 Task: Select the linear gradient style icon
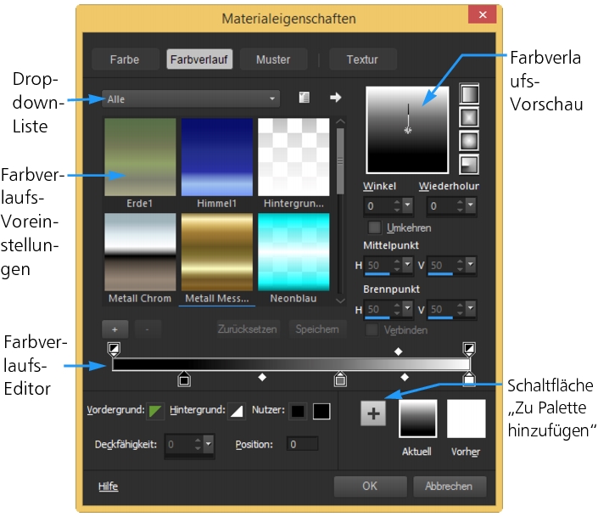[468, 93]
